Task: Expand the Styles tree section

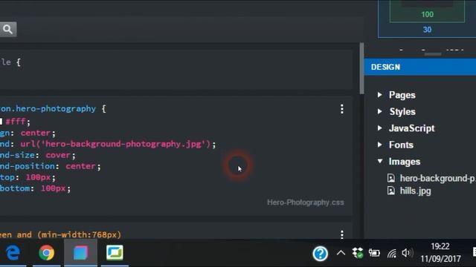Action: [380, 111]
